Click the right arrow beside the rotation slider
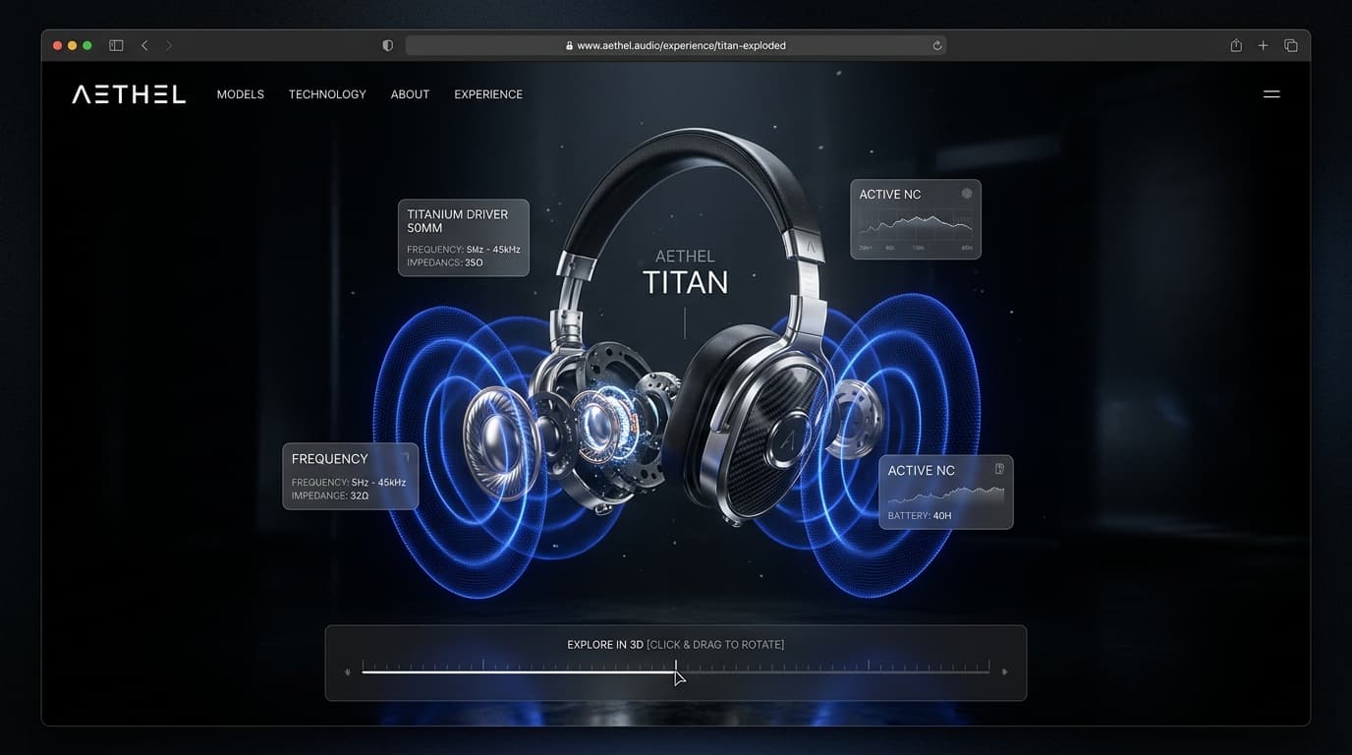This screenshot has height=755, width=1352. (1004, 672)
